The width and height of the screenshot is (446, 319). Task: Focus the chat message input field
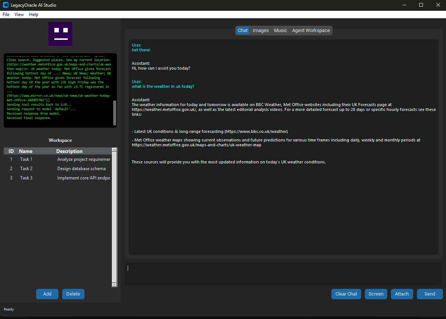tap(283, 274)
